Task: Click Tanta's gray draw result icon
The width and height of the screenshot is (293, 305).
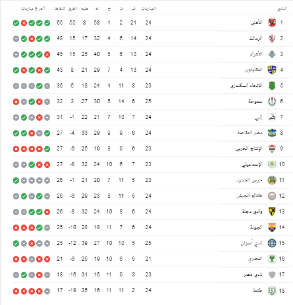Action: [x=47, y=291]
